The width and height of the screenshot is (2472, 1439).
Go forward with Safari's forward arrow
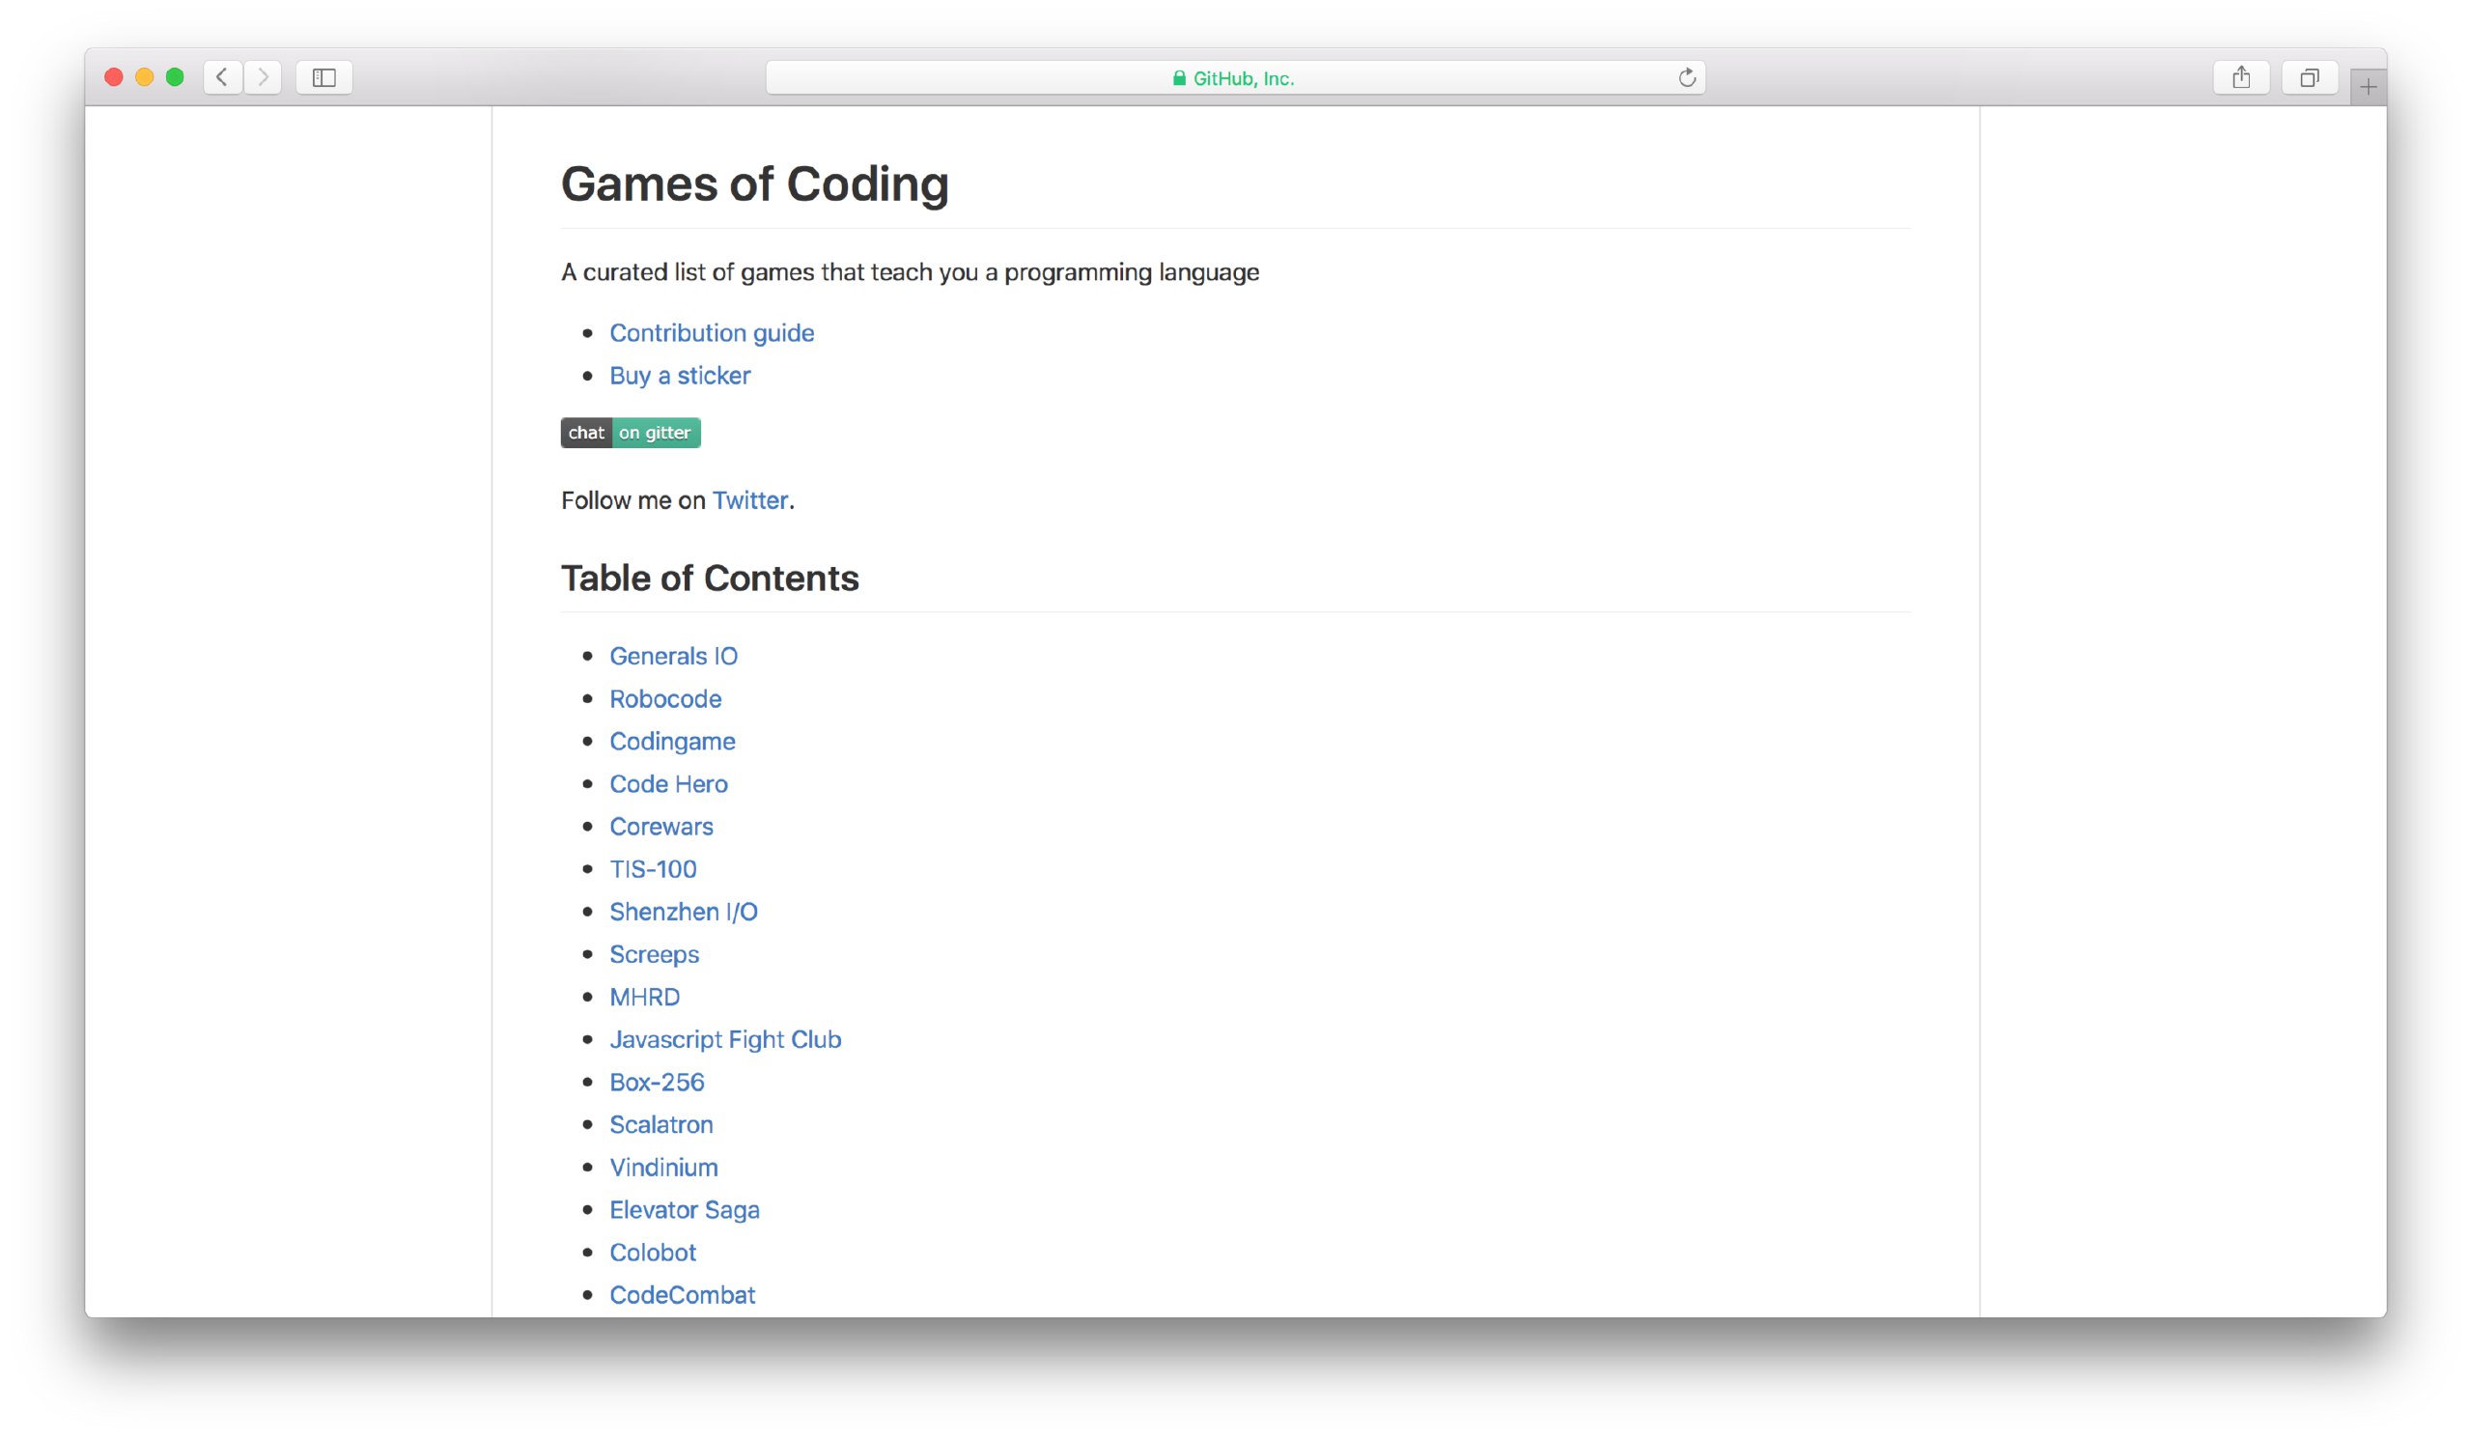click(x=263, y=77)
